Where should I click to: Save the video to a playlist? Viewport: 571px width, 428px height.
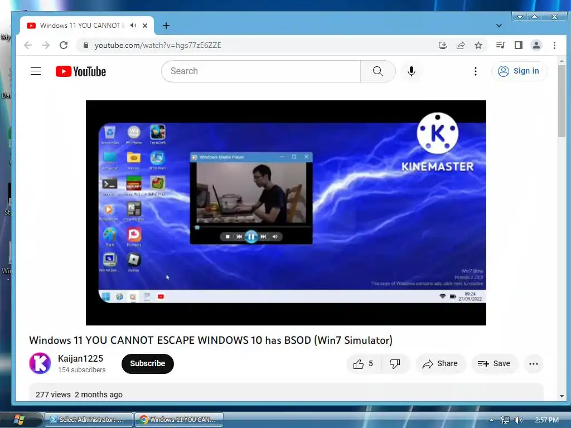point(494,363)
